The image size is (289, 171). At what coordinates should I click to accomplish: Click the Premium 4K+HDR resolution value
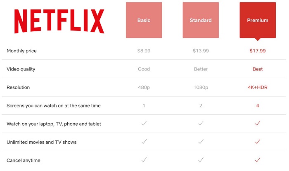(258, 87)
